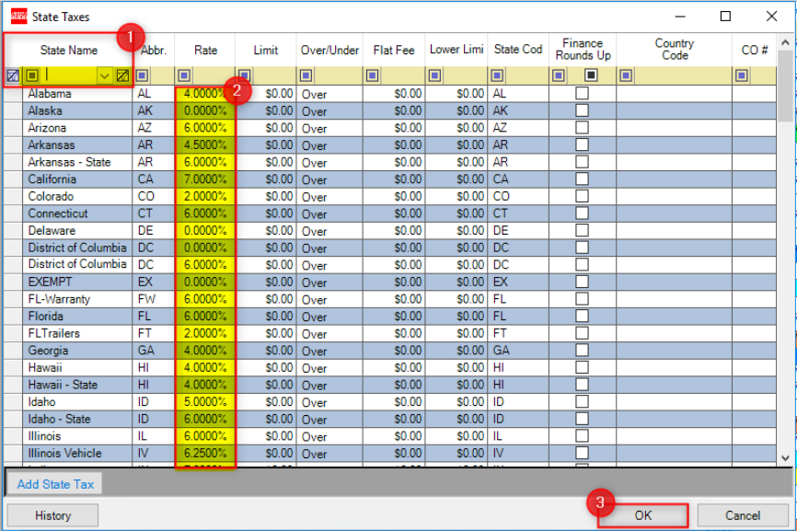Confirm with the OK button
The image size is (797, 531).
click(643, 515)
